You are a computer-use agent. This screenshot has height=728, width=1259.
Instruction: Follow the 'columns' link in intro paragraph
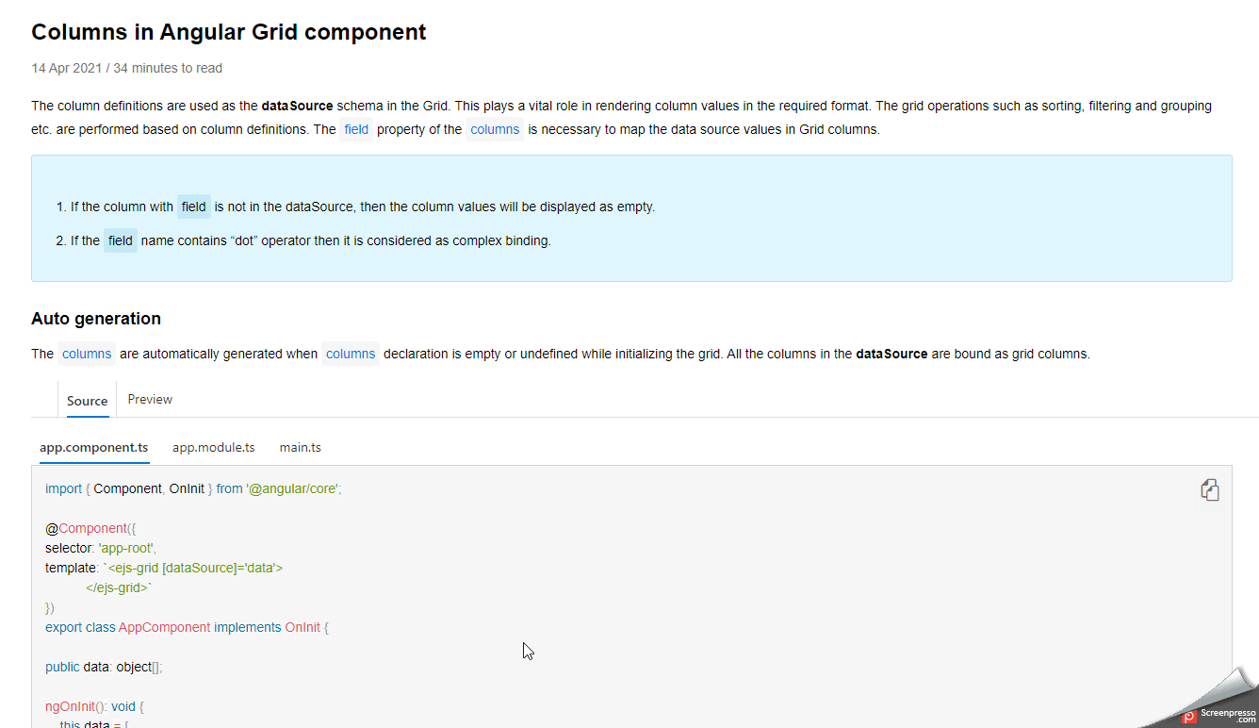495,129
